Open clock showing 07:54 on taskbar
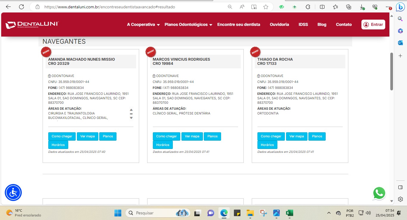The height and width of the screenshot is (220, 407). [x=385, y=213]
